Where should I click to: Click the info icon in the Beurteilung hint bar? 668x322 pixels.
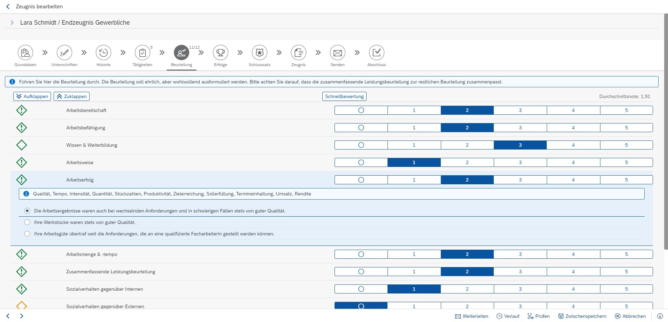click(x=12, y=82)
